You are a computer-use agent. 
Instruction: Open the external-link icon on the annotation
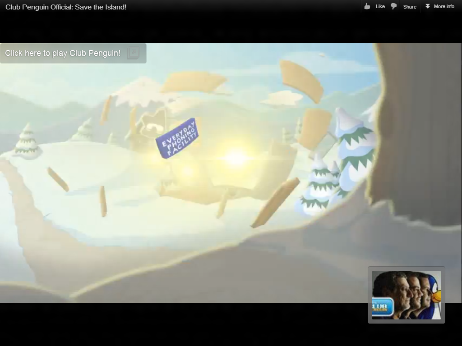tap(133, 53)
